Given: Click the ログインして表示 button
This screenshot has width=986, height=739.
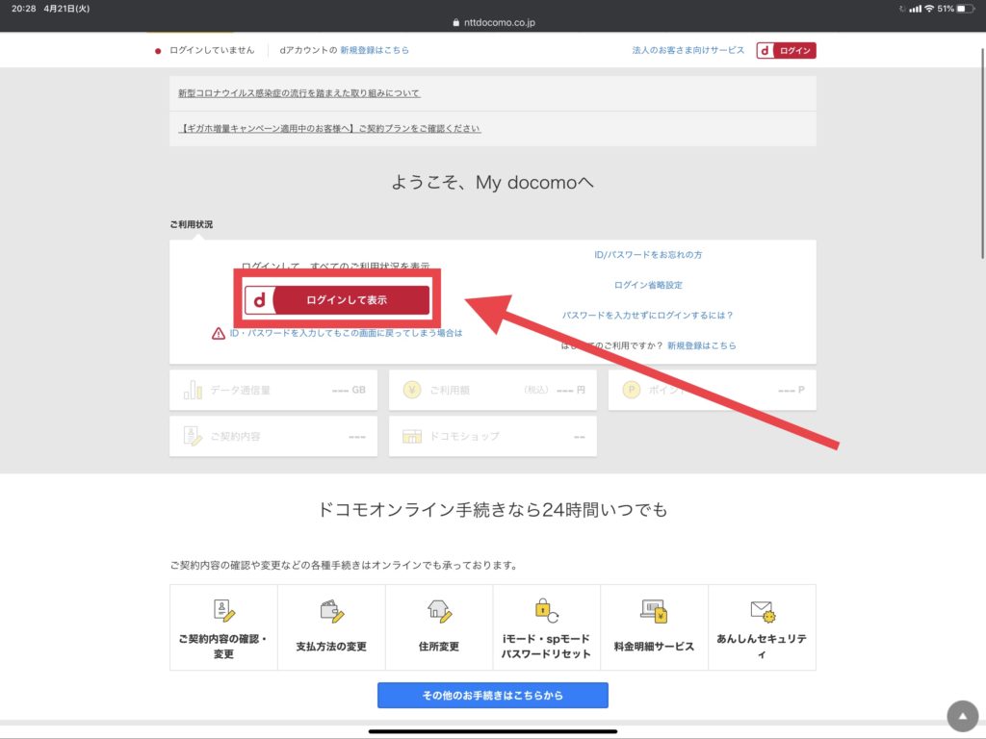Looking at the screenshot, I should (337, 300).
